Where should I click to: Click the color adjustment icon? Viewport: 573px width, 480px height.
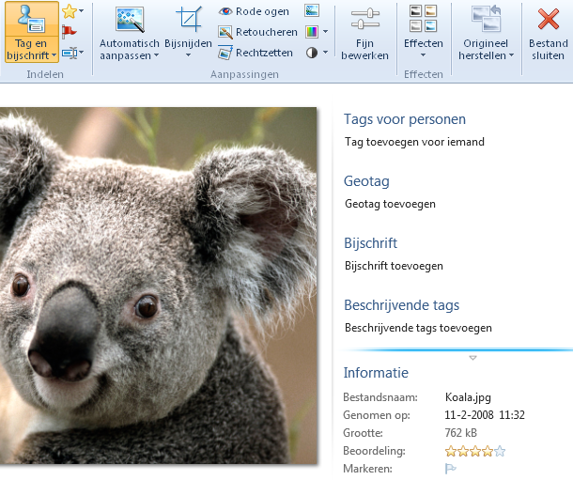tap(312, 32)
